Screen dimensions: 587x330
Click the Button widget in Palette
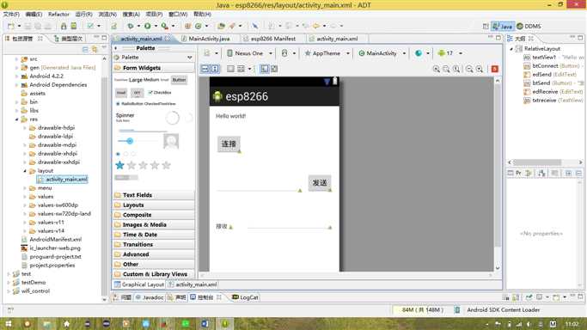click(x=179, y=80)
